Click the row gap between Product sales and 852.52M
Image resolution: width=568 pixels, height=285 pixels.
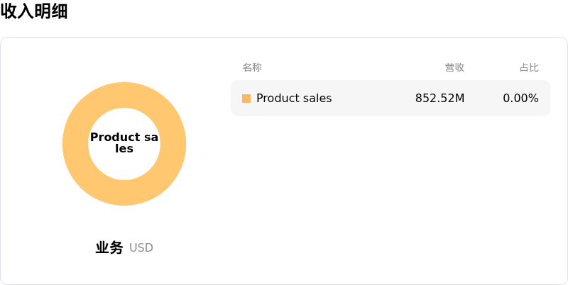pyautogui.click(x=373, y=99)
